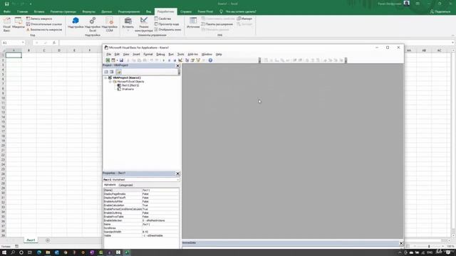The image size is (456, 256).
Task: Click Надстройки Excel gear icon
Action: coord(93,24)
